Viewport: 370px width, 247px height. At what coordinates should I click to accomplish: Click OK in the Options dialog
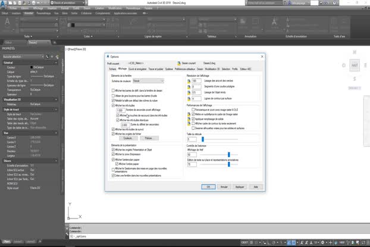208,187
